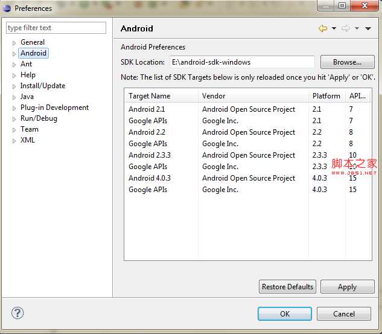
Task: Open the back history dropdown arrow
Action: 334,28
